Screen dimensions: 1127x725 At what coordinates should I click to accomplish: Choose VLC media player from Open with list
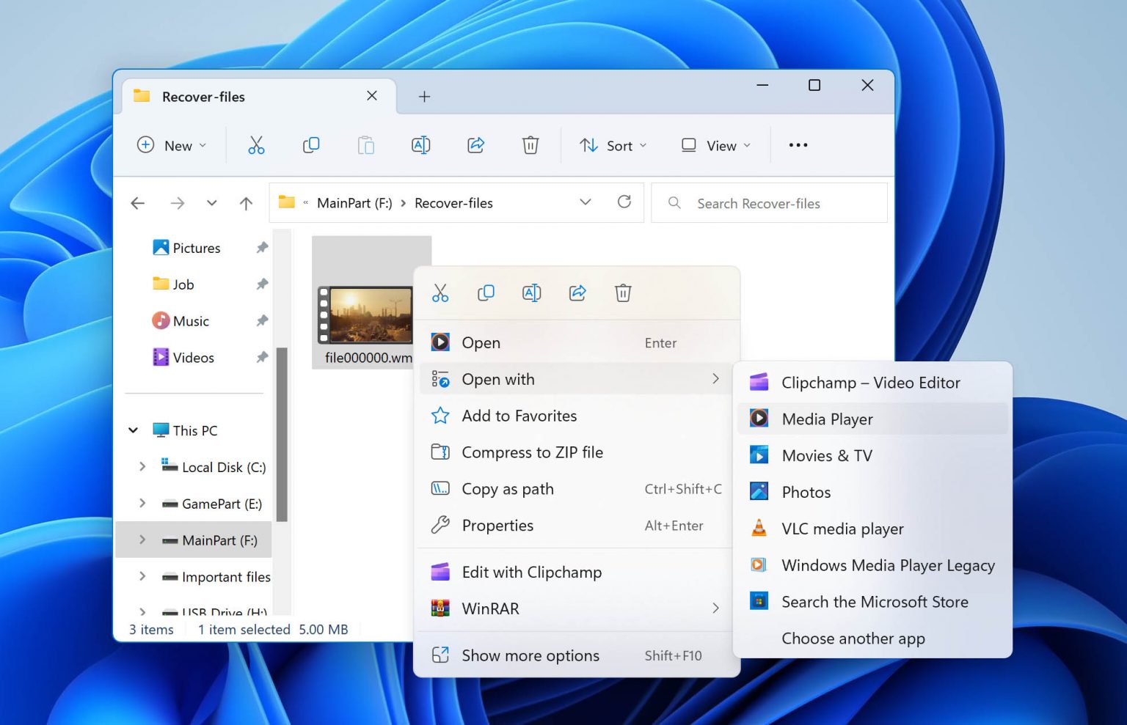point(842,529)
